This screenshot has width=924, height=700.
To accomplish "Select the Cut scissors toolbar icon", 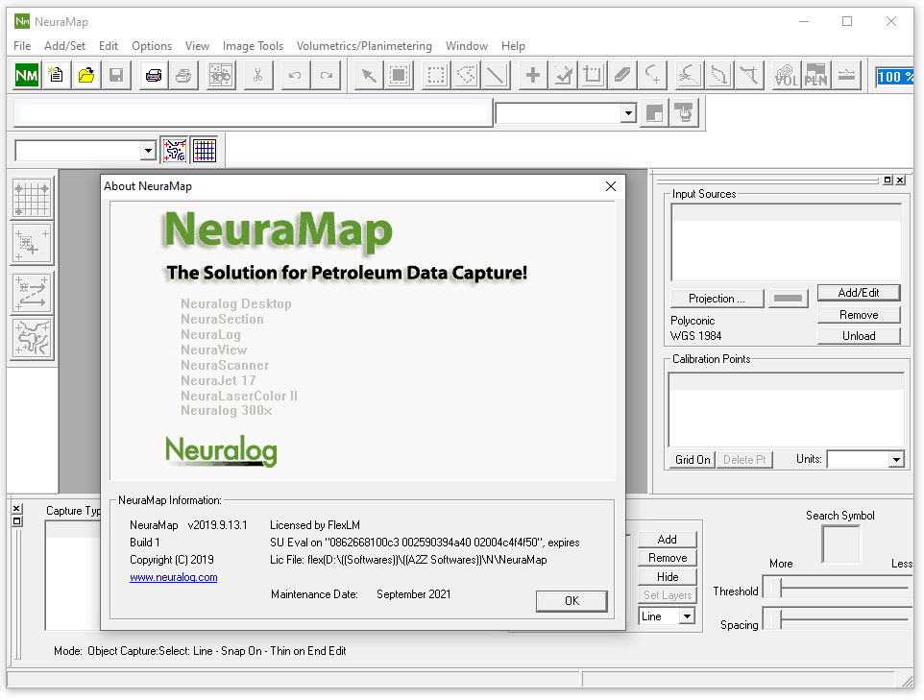I will [257, 75].
